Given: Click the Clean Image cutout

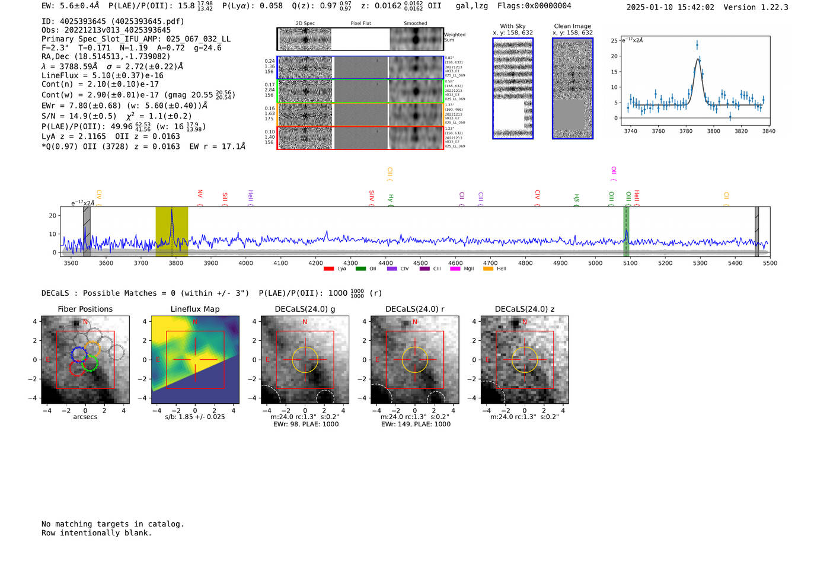Looking at the screenshot, I should (x=573, y=88).
